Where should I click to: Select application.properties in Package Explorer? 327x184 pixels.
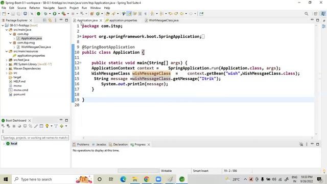[29, 56]
